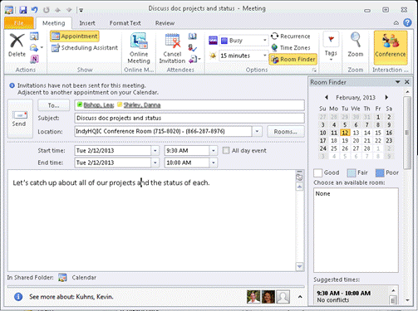Click the Fair availability swatch
The height and width of the screenshot is (311, 418).
pos(352,173)
